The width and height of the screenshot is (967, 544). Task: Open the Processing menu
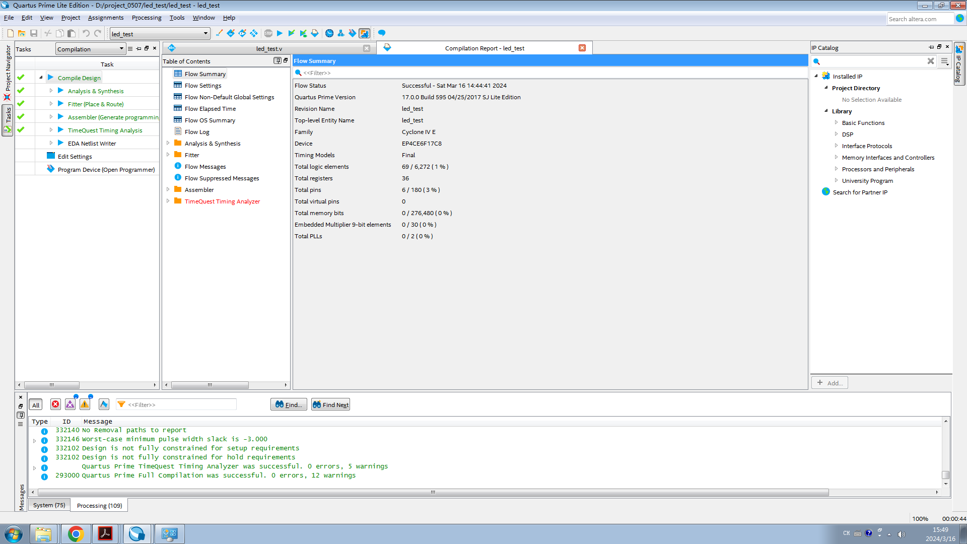[x=147, y=18]
